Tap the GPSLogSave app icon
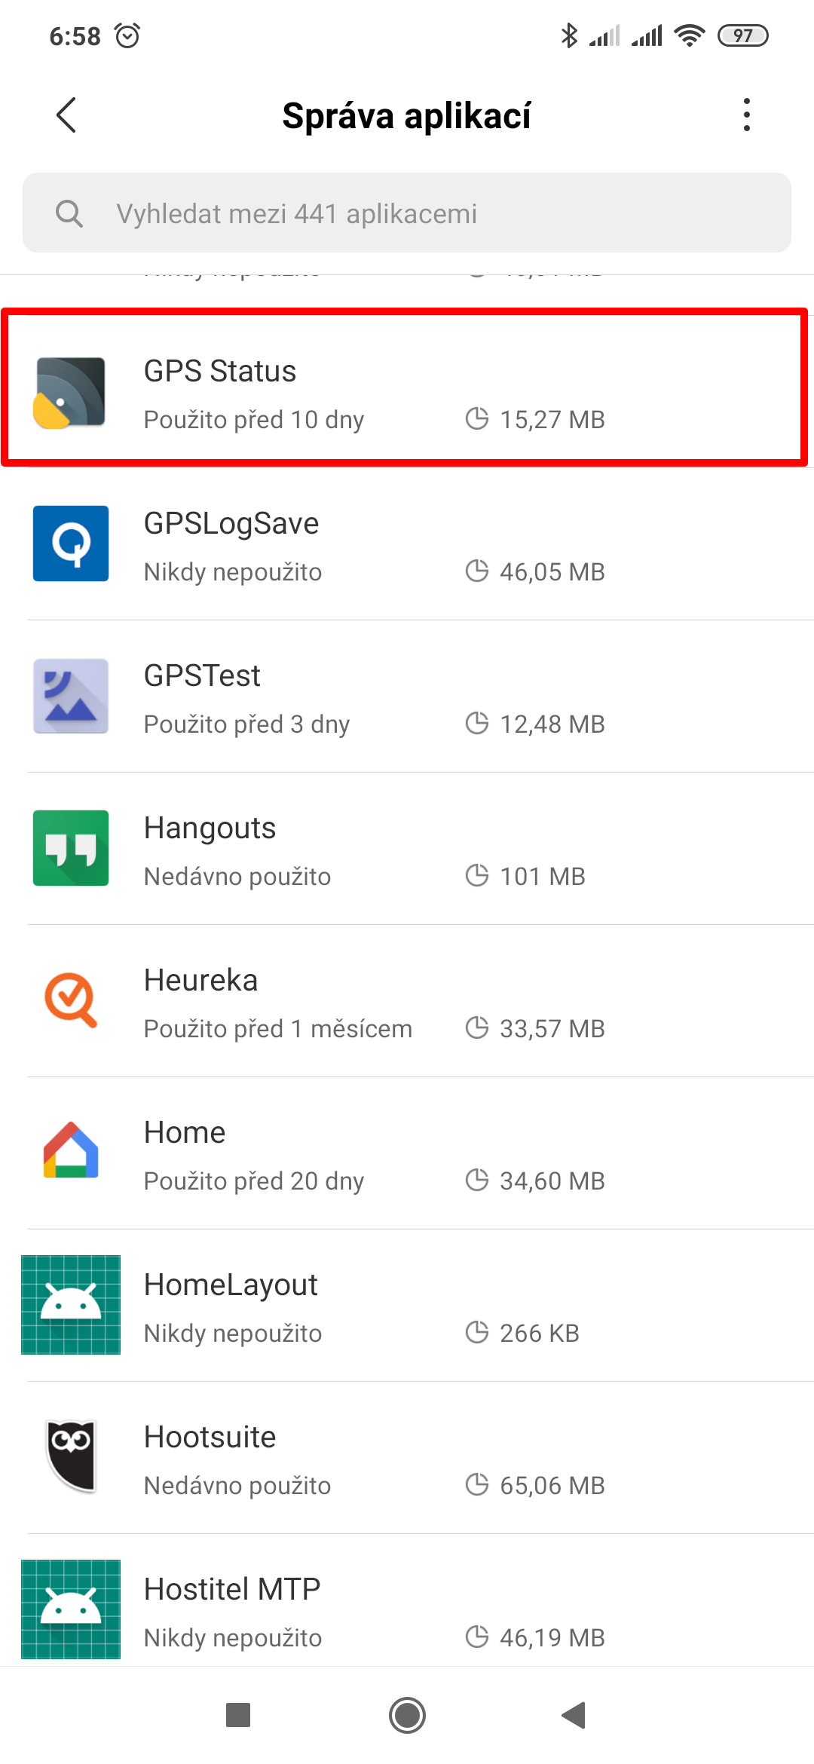The width and height of the screenshot is (814, 1764). 70,544
